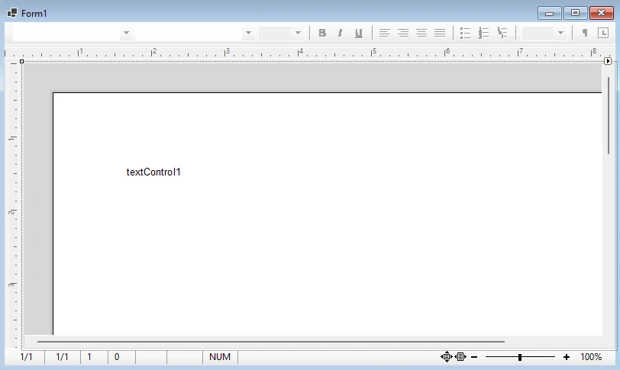
Task: Toggle italic formatting in the toolbar
Action: click(x=340, y=33)
